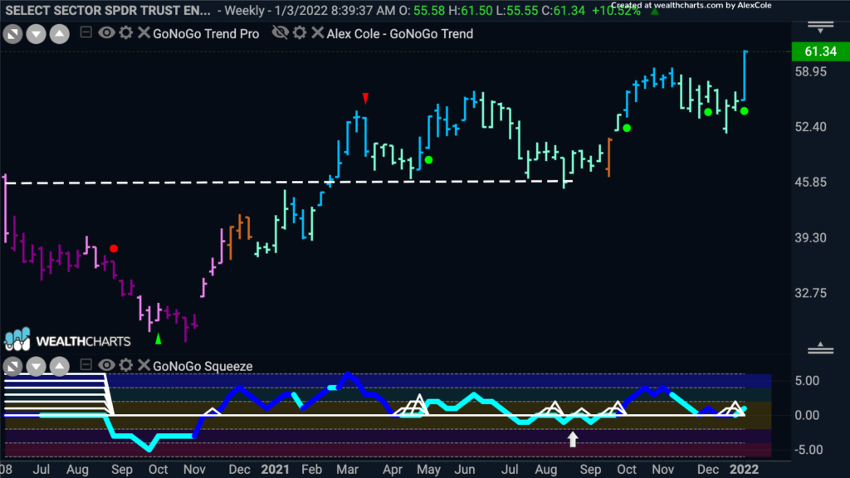850x478 pixels.
Task: Click the diagonal-arrow resize icon of the price pane
Action: coord(12,34)
